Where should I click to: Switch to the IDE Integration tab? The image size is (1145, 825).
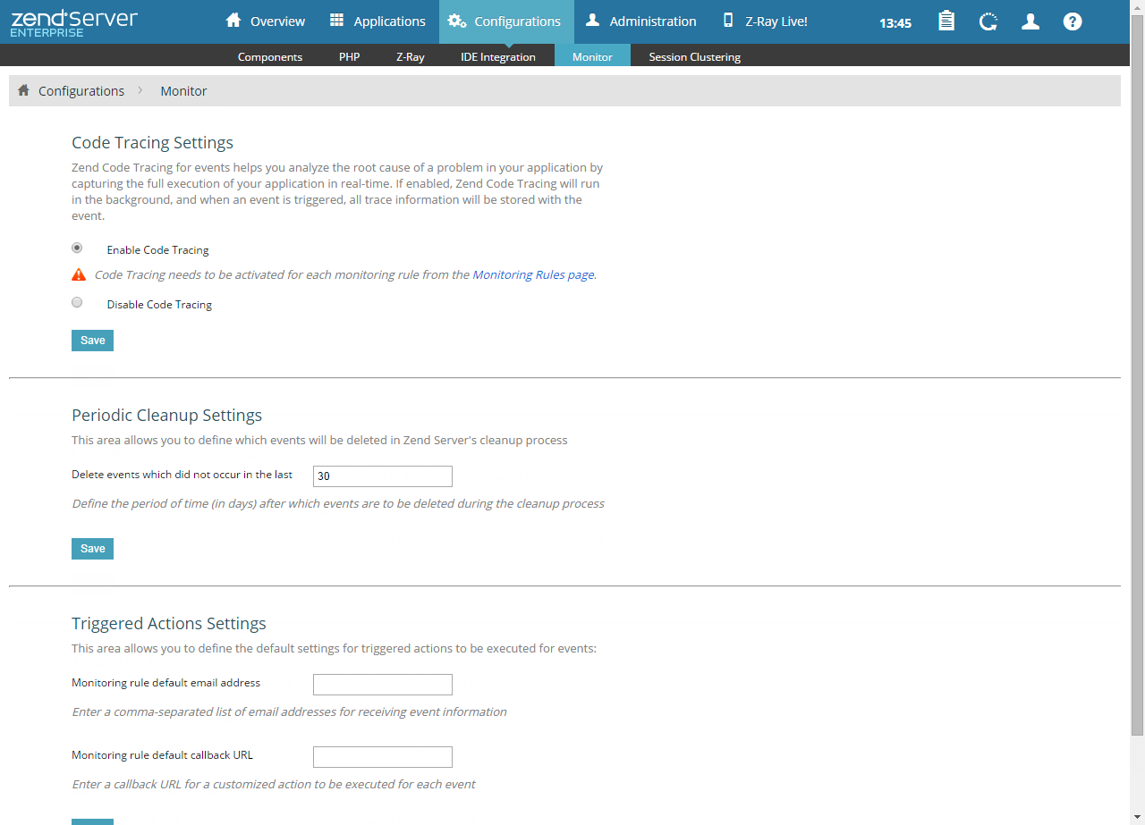point(497,56)
